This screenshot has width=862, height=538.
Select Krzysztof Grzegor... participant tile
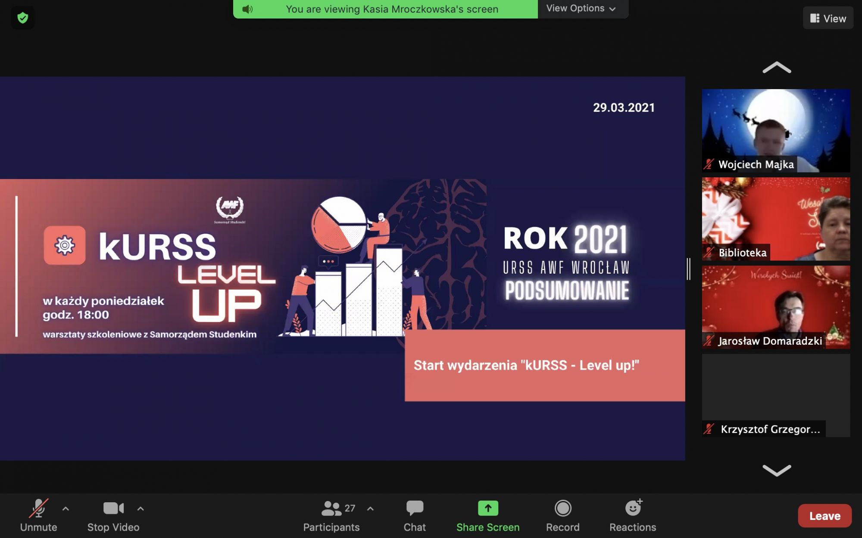tap(776, 395)
